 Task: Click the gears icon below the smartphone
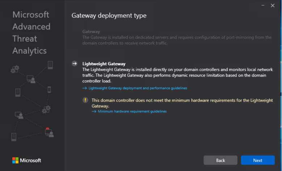pyautogui.click(x=46, y=109)
